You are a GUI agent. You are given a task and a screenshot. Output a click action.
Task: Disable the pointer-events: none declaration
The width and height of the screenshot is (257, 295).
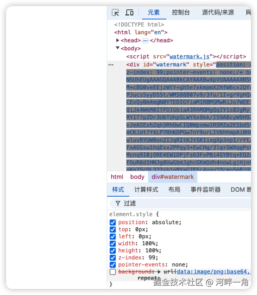[x=113, y=265]
